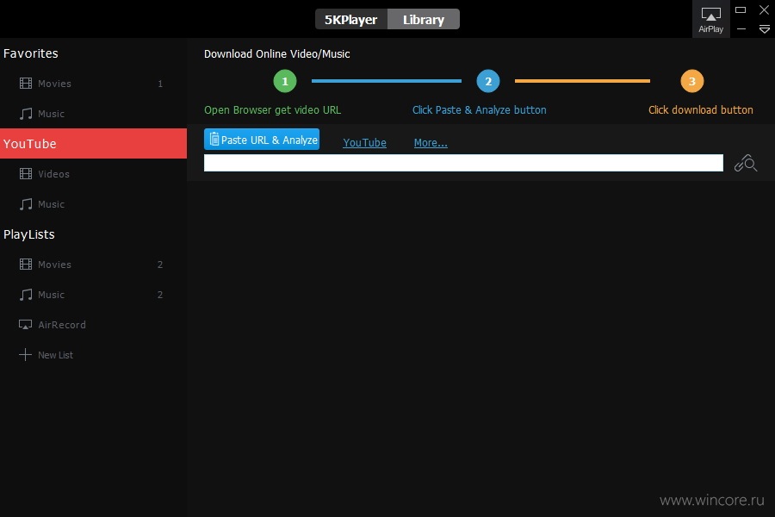Viewport: 775px width, 517px height.
Task: Switch to the Library tab
Action: click(x=424, y=19)
